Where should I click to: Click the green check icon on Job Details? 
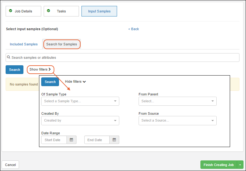point(11,11)
